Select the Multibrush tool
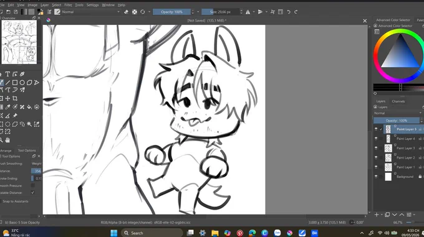 tap(22, 90)
